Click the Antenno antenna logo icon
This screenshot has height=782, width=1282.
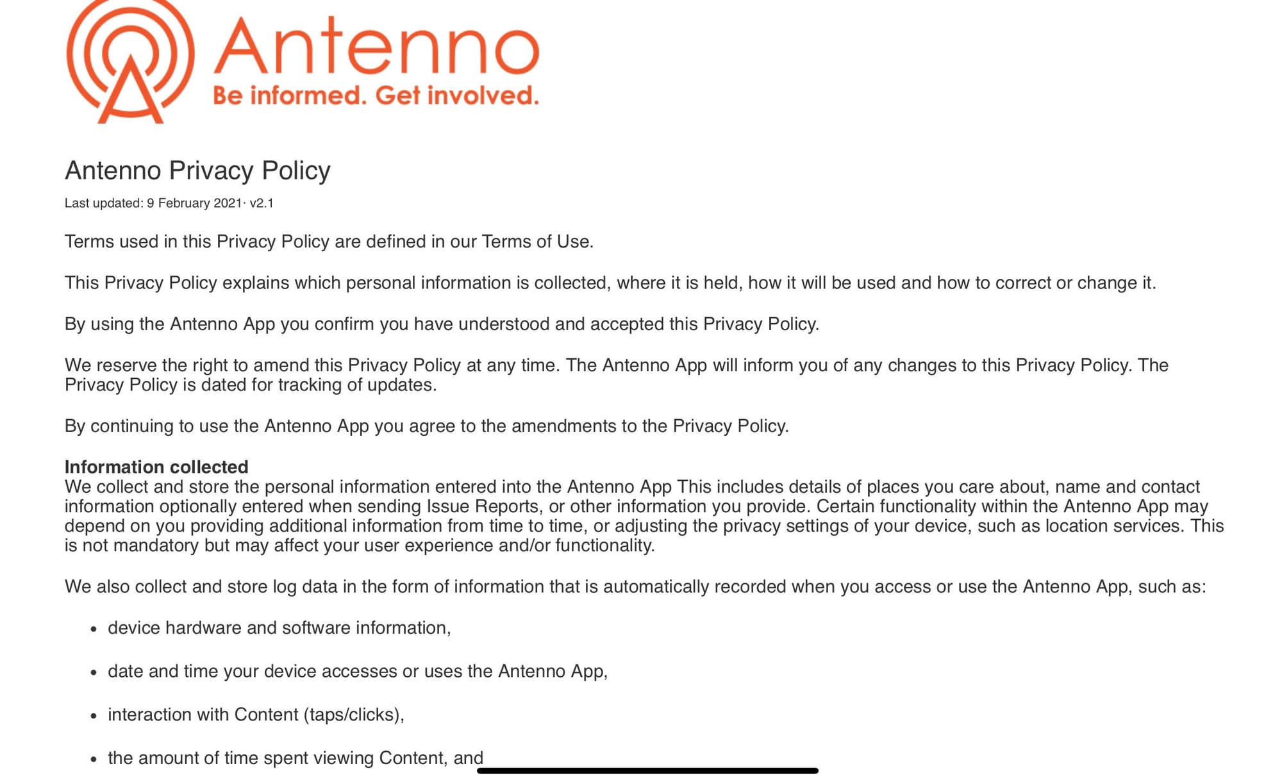pos(130,61)
